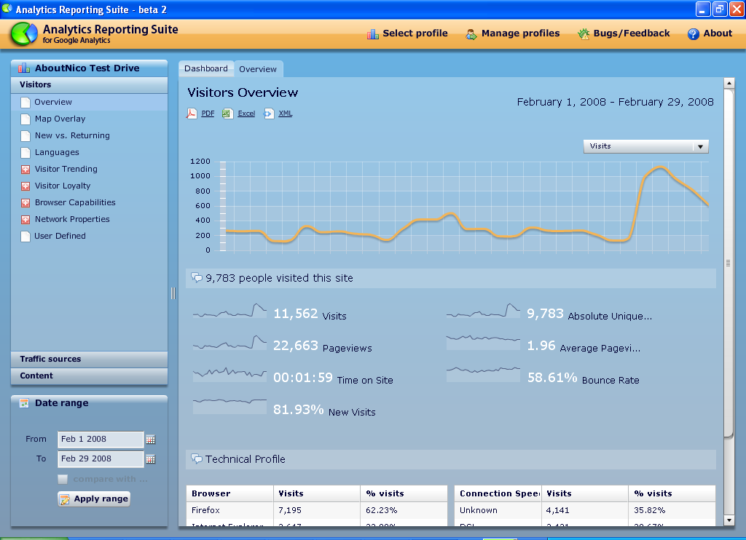This screenshot has height=540, width=746.
Task: Click the To date input field
Action: (101, 459)
